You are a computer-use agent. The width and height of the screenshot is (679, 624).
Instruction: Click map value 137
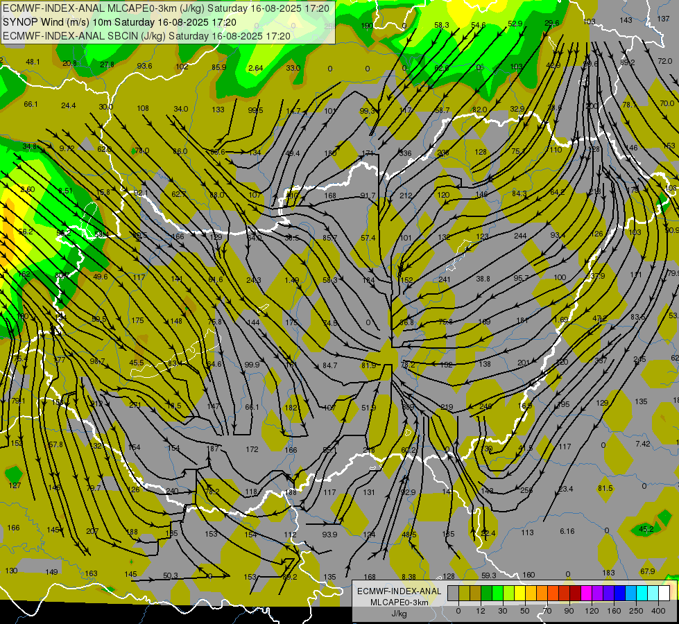click(664, 19)
